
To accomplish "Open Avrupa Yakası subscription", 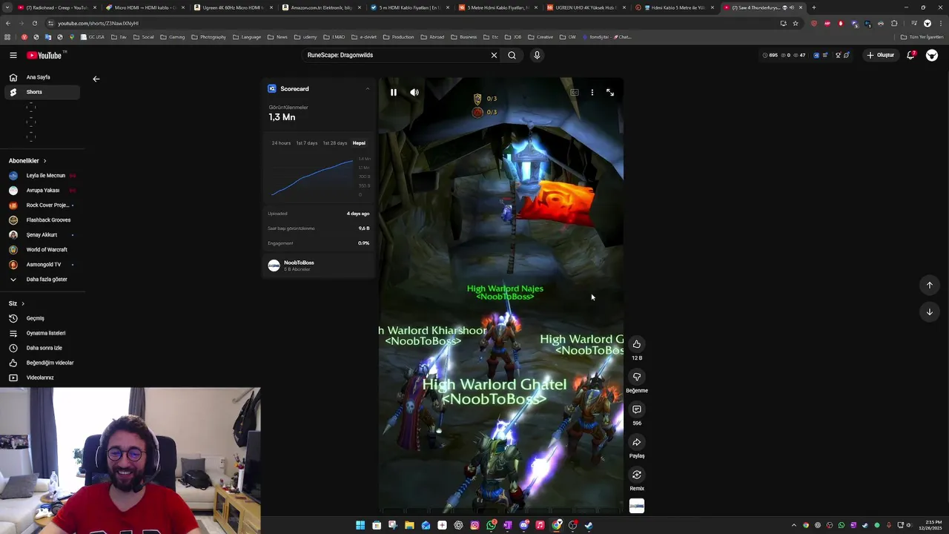I will (42, 191).
